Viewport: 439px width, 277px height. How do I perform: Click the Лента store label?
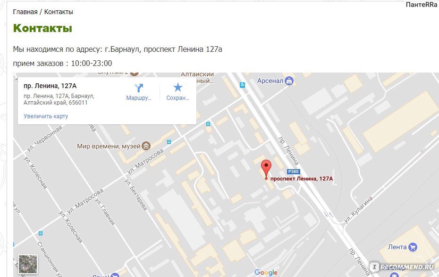click(397, 247)
